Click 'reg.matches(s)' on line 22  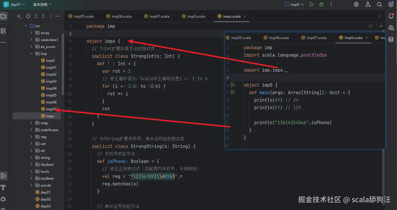[x=120, y=184]
